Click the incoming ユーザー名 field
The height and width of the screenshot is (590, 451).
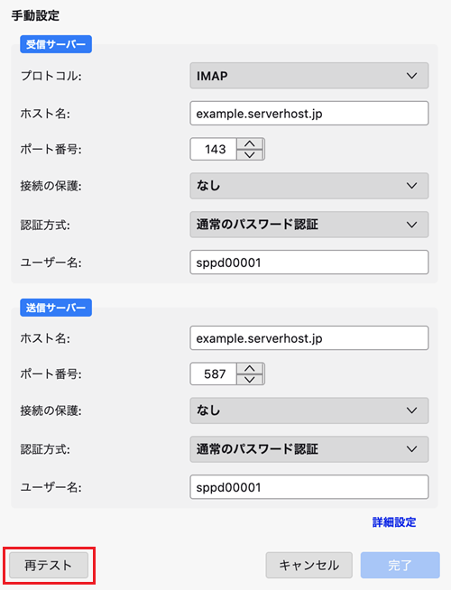[308, 263]
